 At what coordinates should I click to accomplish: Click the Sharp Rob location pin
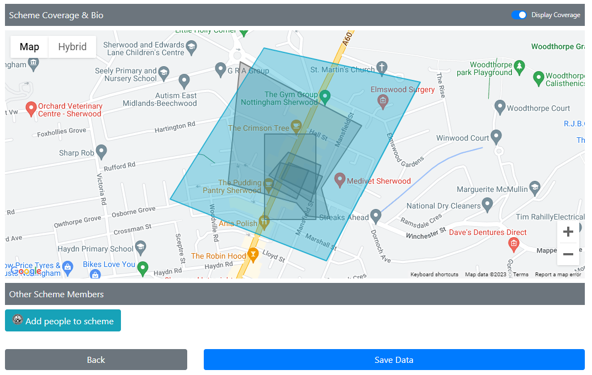101,152
